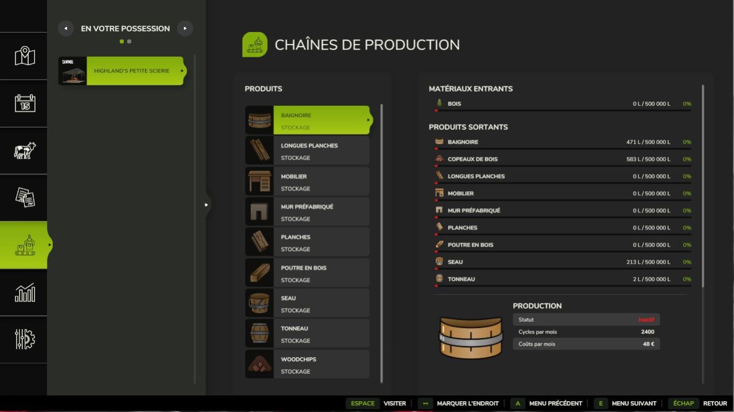Image resolution: width=734 pixels, height=412 pixels.
Task: Click the Tonneau barrel product icon
Action: [259, 334]
